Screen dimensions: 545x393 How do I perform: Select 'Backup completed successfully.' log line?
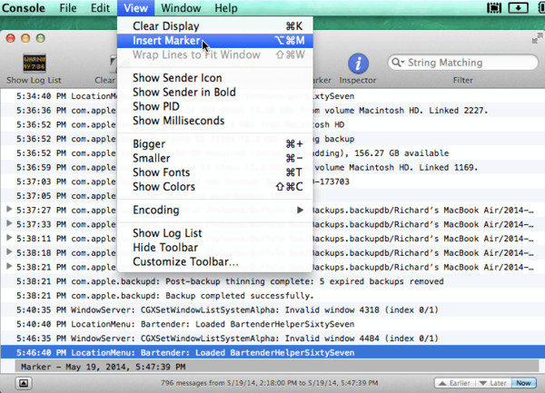point(272,296)
